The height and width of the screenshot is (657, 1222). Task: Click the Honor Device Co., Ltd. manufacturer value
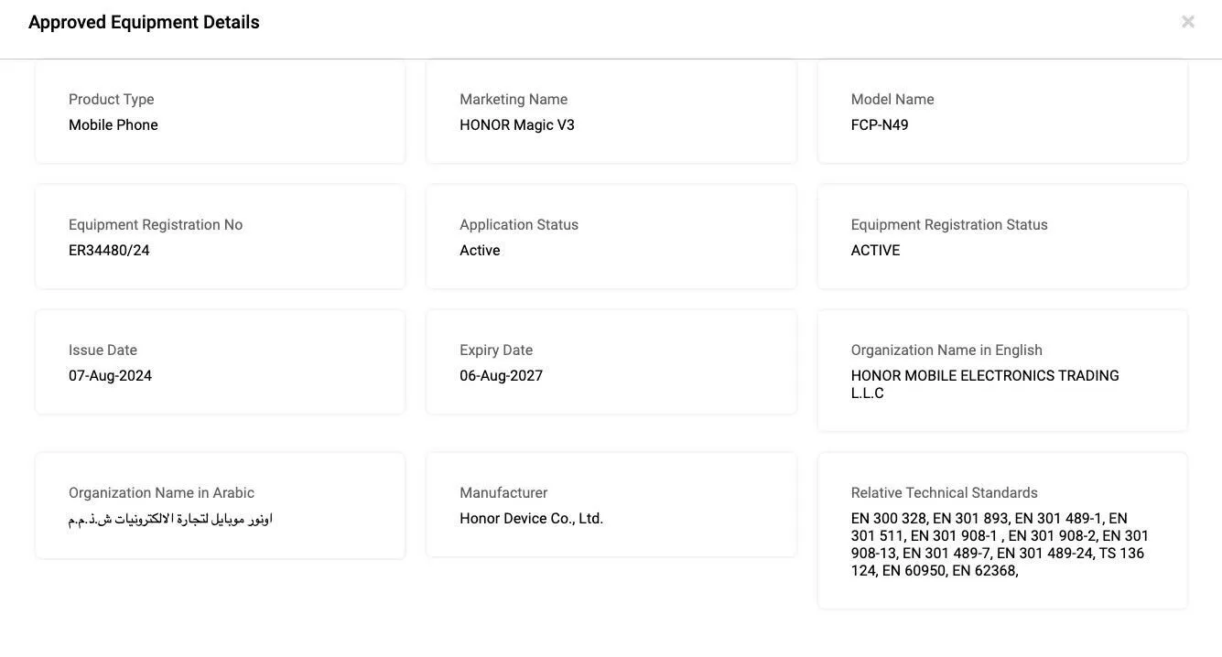[x=531, y=519]
